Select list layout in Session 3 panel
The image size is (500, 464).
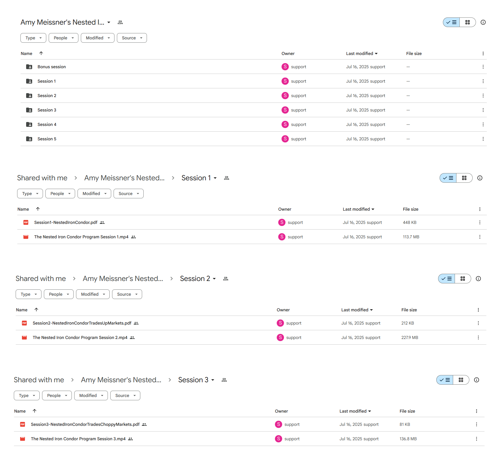(445, 380)
